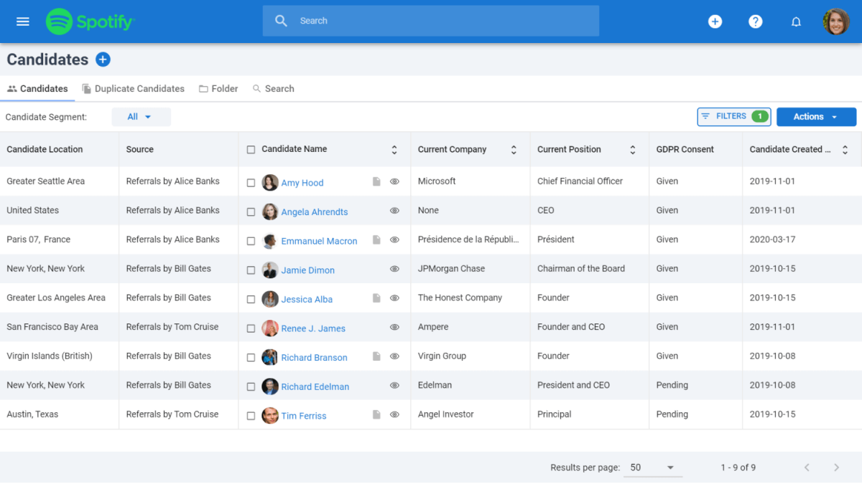Click the user profile avatar
The image size is (862, 484).
(836, 21)
